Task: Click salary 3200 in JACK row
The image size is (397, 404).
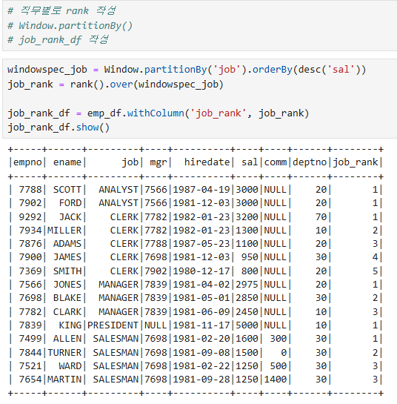Action: [x=247, y=217]
